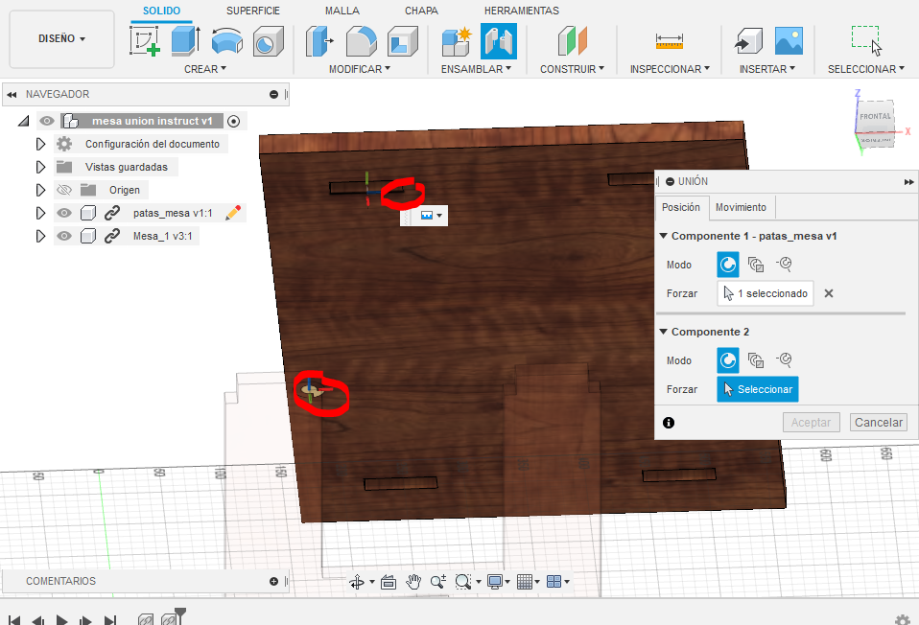Screen dimensions: 919x625
Task: Open the DISEÑO workspace dropdown
Action: (x=61, y=38)
